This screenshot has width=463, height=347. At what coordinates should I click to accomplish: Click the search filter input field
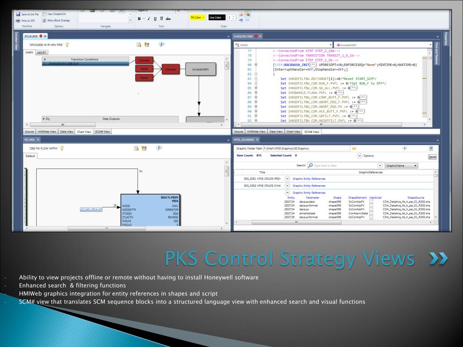pyautogui.click(x=345, y=165)
